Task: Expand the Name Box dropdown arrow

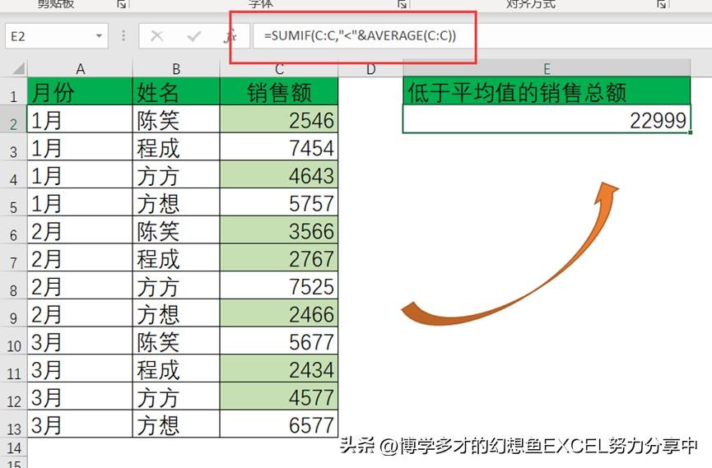Action: (x=100, y=36)
